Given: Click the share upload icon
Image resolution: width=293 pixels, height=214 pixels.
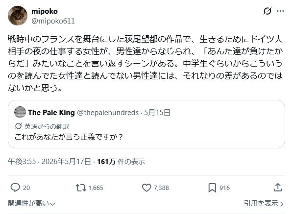Looking at the screenshot, I should click(278, 187).
